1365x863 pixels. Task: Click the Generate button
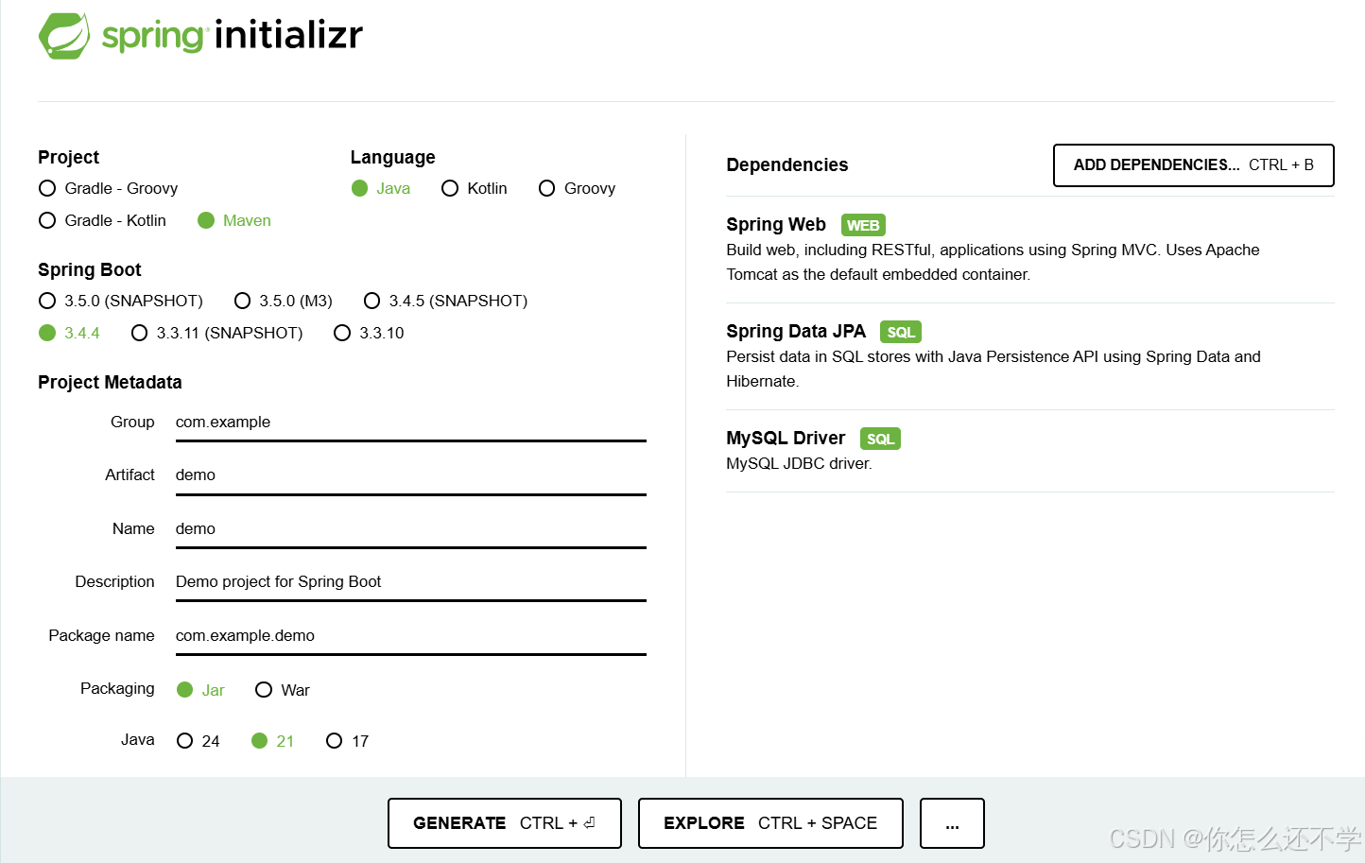click(x=505, y=823)
